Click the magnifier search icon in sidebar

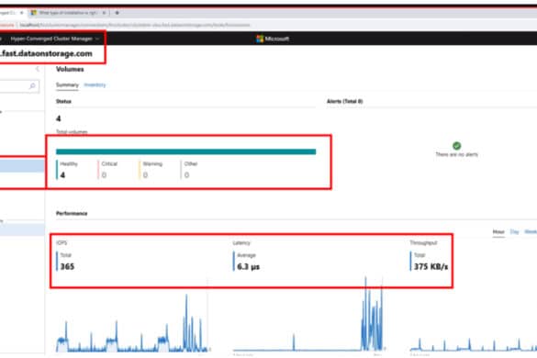[32, 85]
